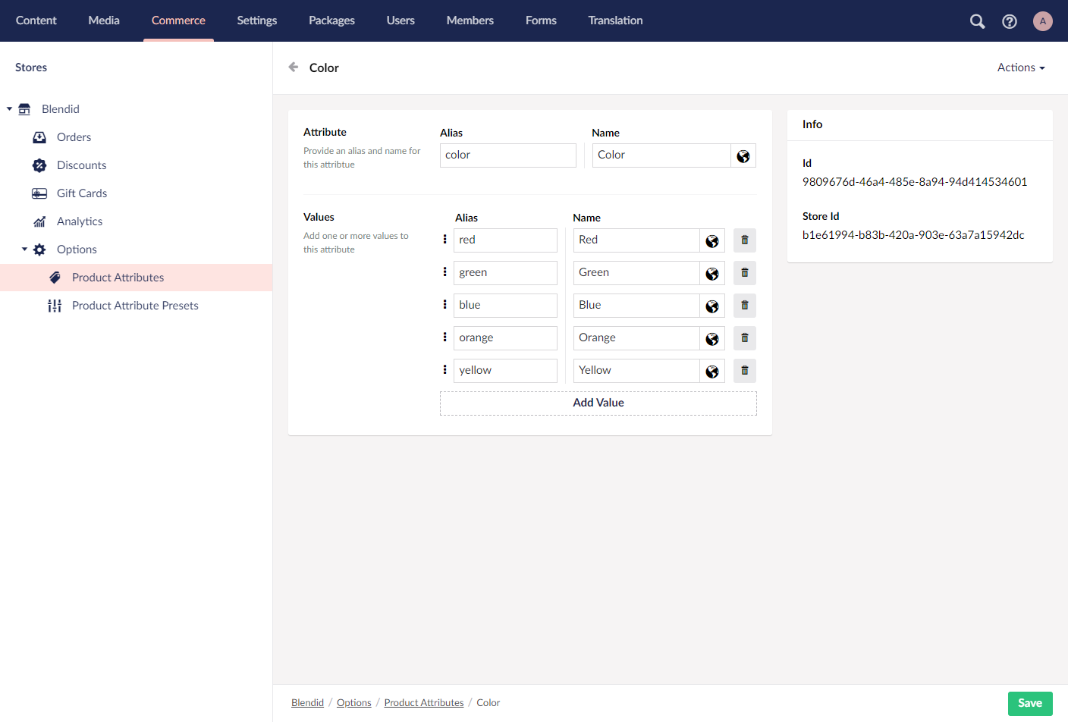
Task: Click globe icon beside Green name
Action: point(711,273)
